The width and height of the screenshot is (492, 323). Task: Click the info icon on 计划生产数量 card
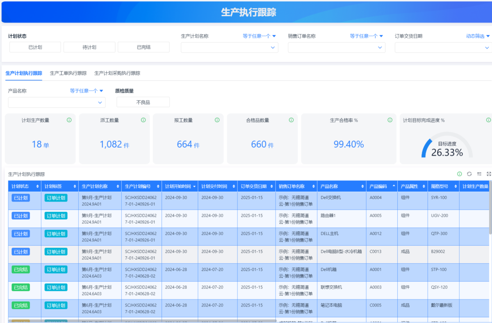click(x=69, y=120)
